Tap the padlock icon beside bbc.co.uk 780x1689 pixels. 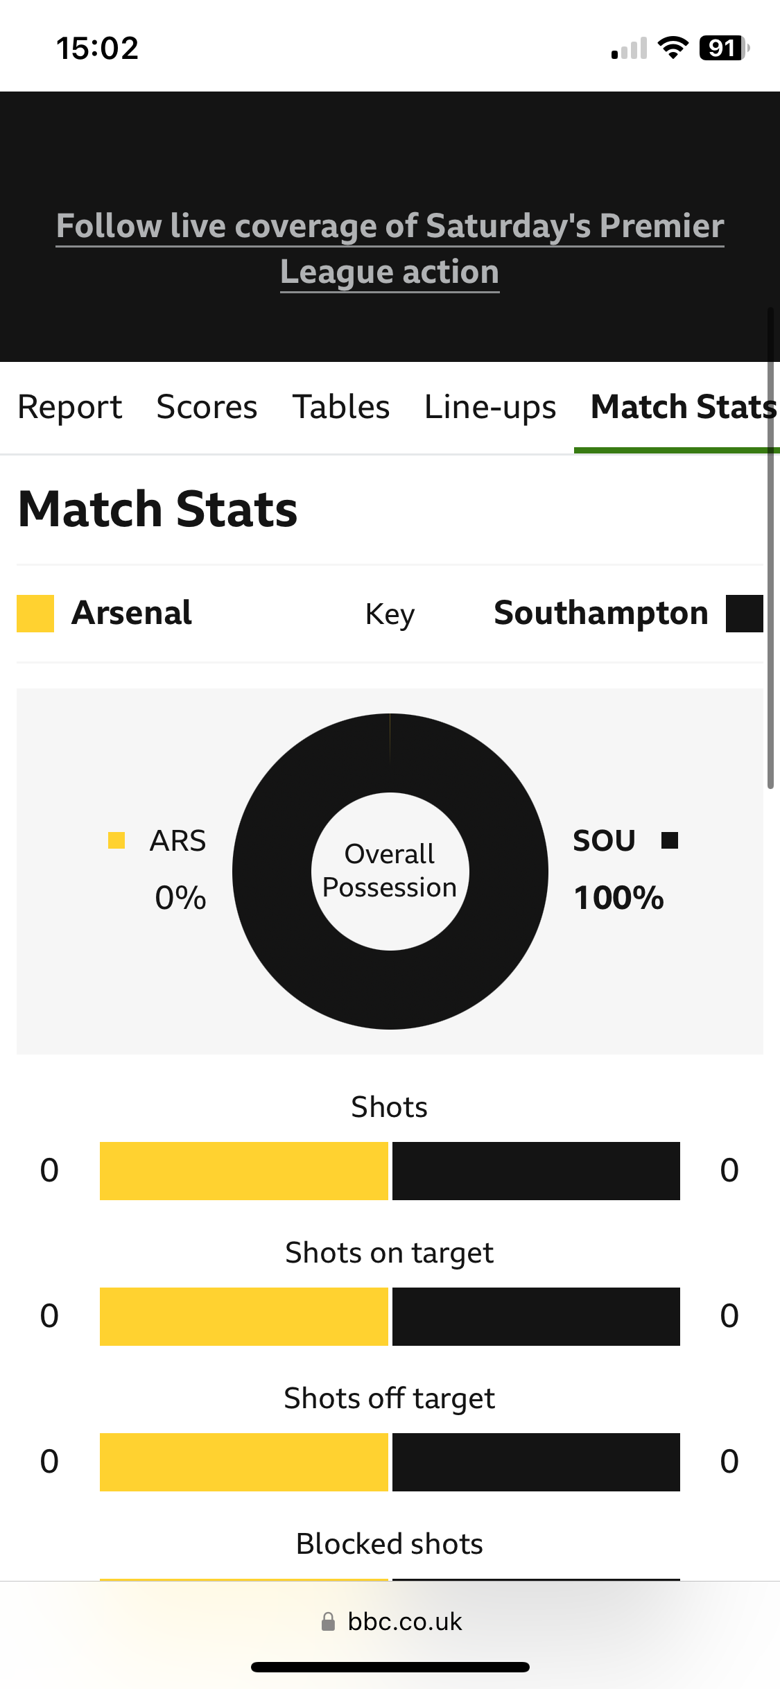coord(329,1621)
